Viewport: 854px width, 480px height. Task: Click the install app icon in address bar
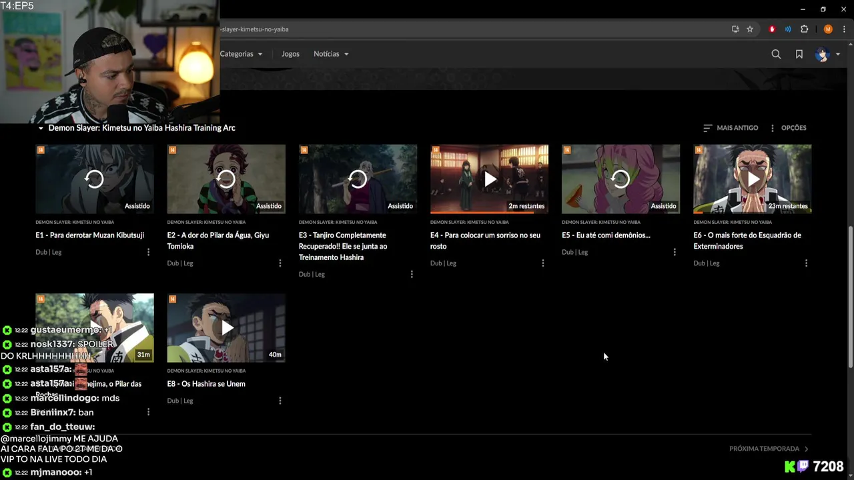click(x=735, y=29)
